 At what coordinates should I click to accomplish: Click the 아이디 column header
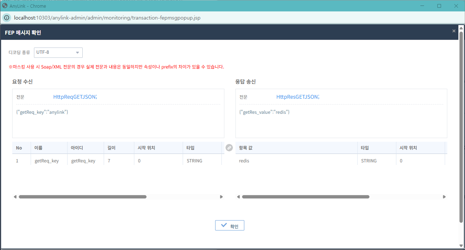(77, 148)
